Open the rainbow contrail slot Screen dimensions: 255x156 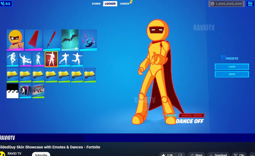[x=88, y=40]
